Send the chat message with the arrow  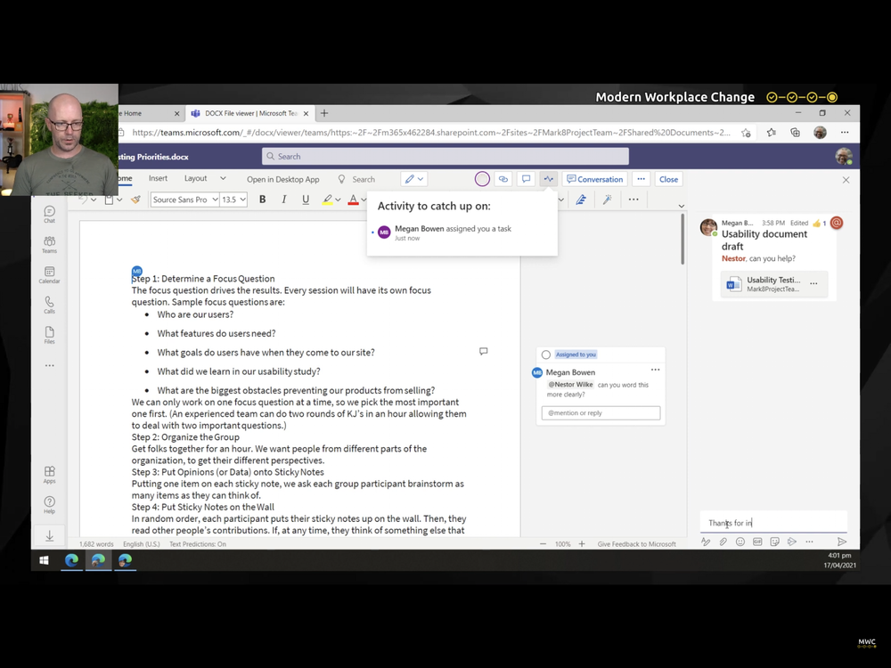coord(841,541)
